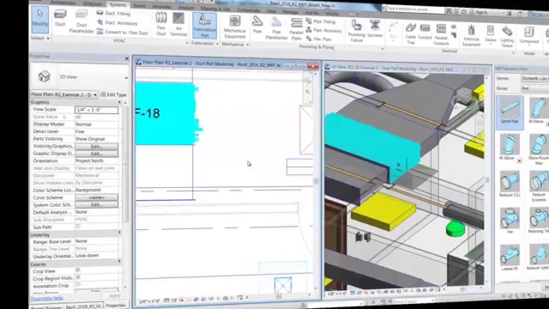Image resolution: width=549 pixels, height=309 pixels.
Task: Enable the Crop View checkbox
Action: [x=78, y=270]
